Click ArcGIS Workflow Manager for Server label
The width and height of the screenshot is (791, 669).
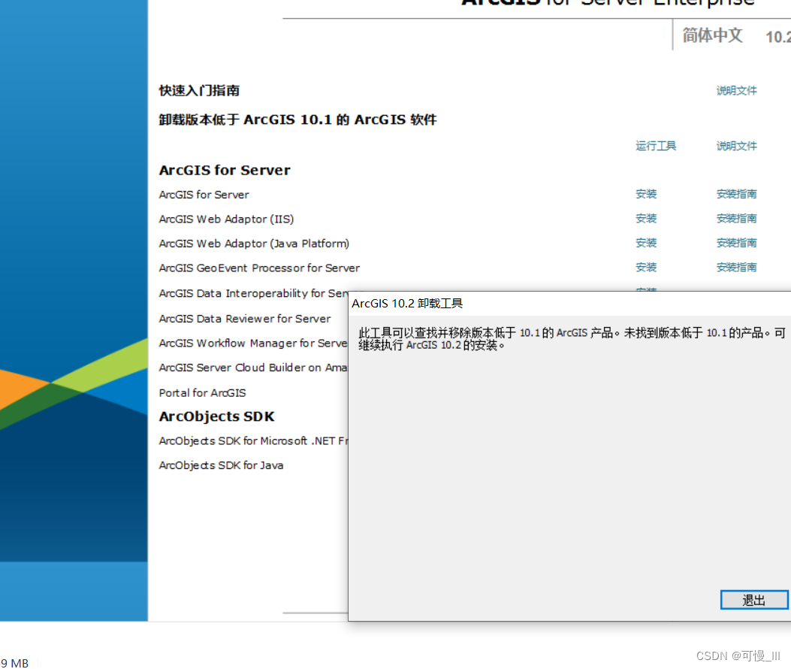coord(253,344)
